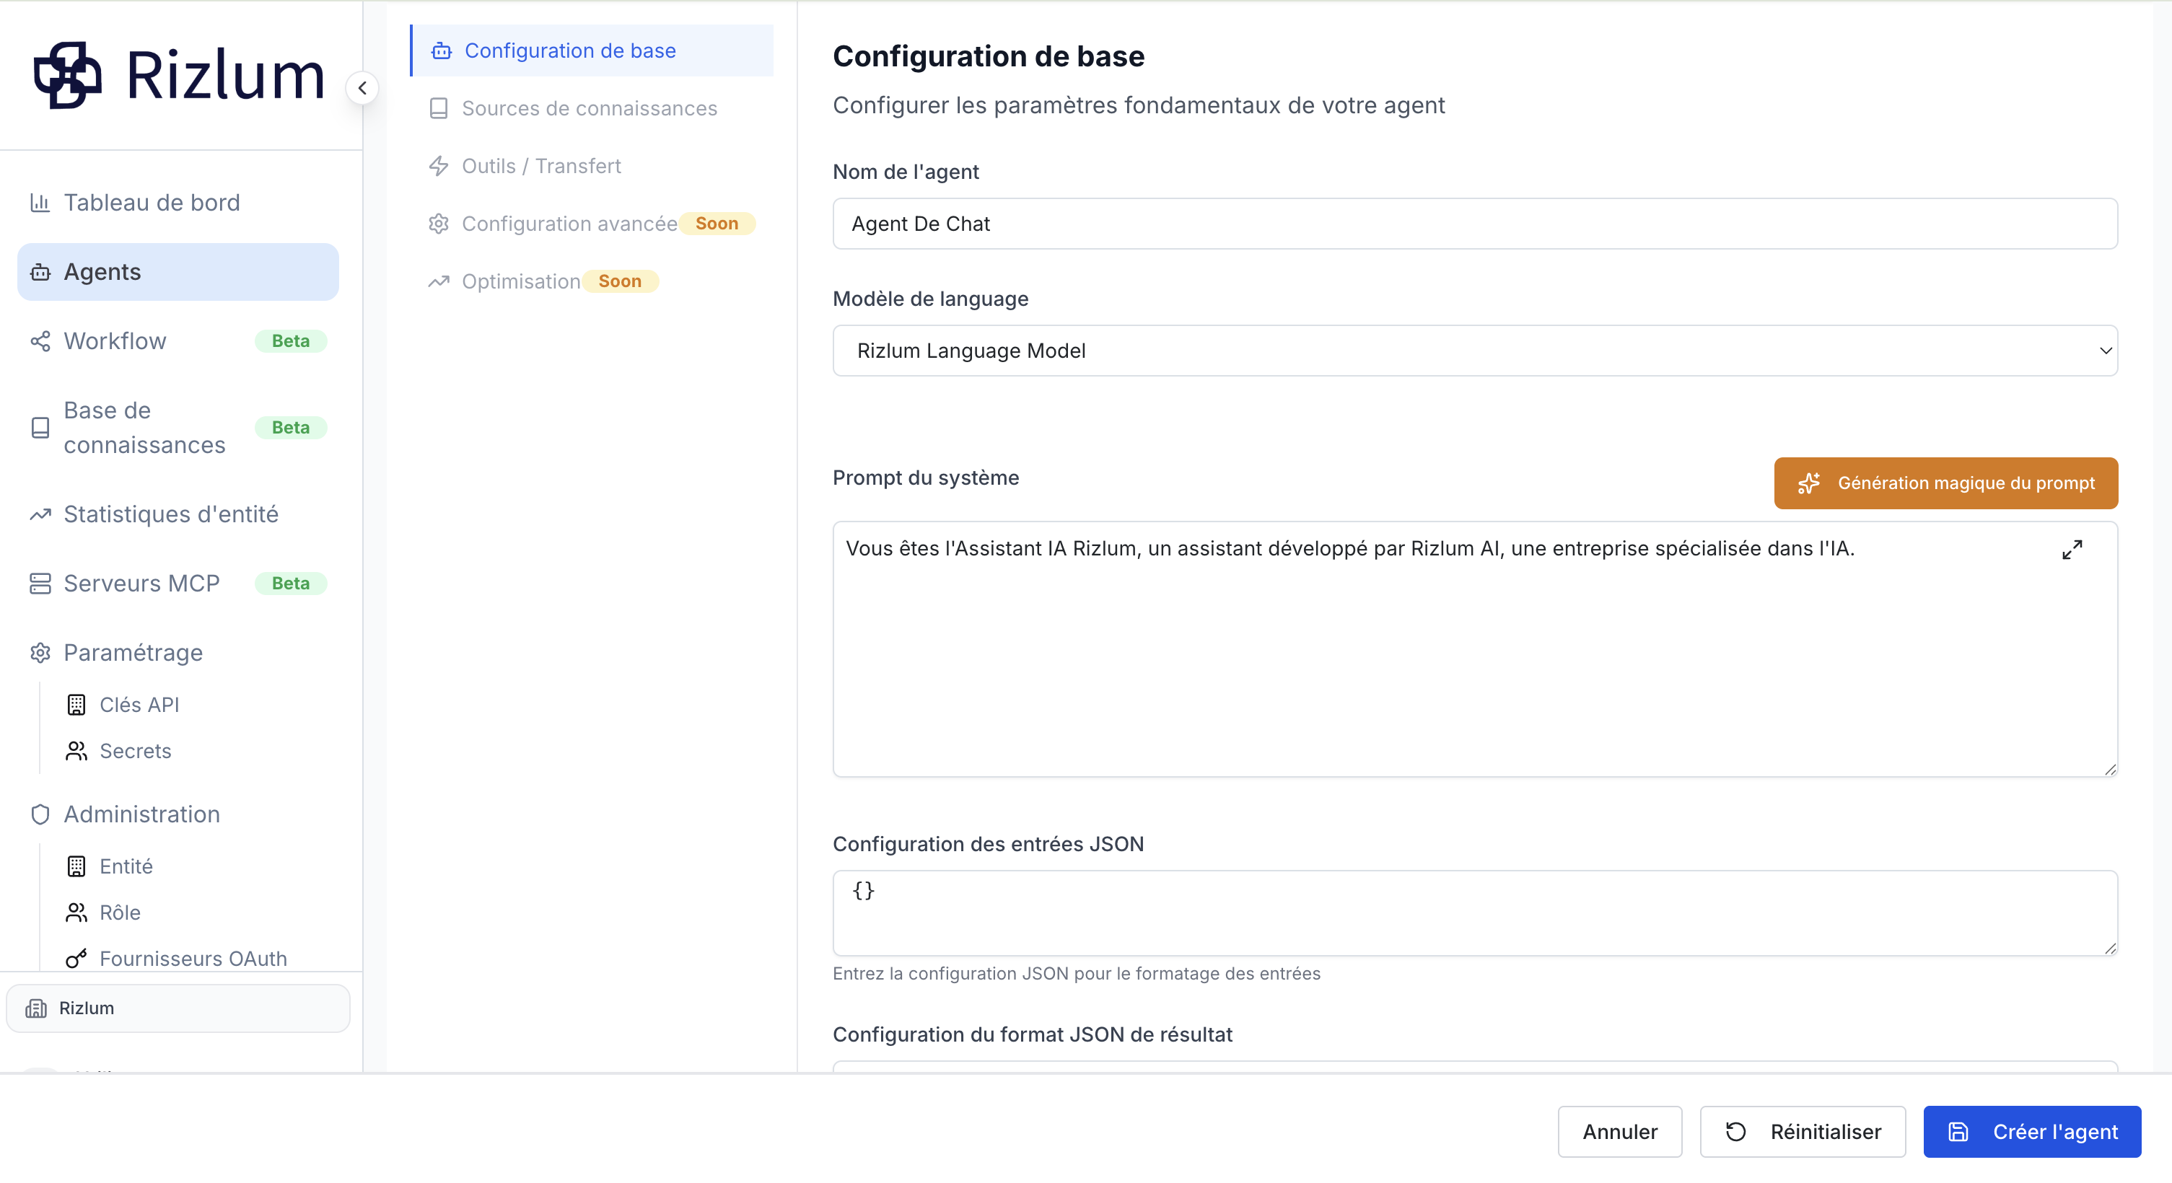Click the Beta badge next to Serveurs MCP

tap(290, 584)
